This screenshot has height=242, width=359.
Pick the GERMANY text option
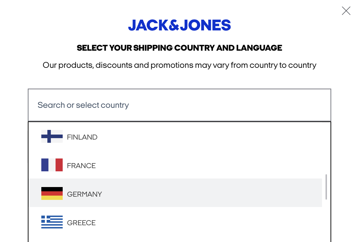(84, 194)
